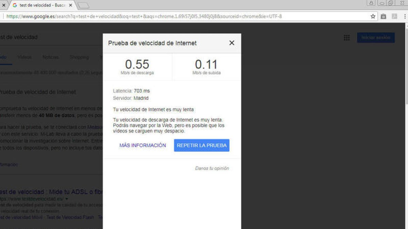408x229 pixels.
Task: Click Danos tu opinión feedback link
Action: click(x=212, y=168)
